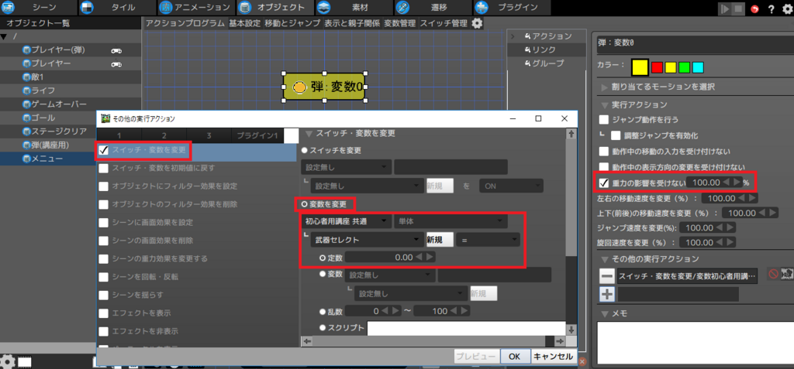Click the red undo arrow icon

tap(755, 9)
